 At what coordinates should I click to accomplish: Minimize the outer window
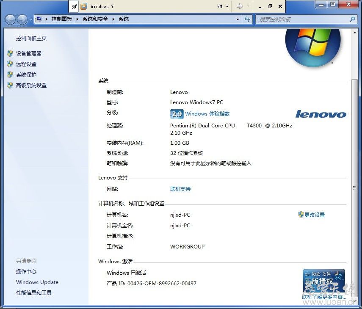click(x=322, y=4)
